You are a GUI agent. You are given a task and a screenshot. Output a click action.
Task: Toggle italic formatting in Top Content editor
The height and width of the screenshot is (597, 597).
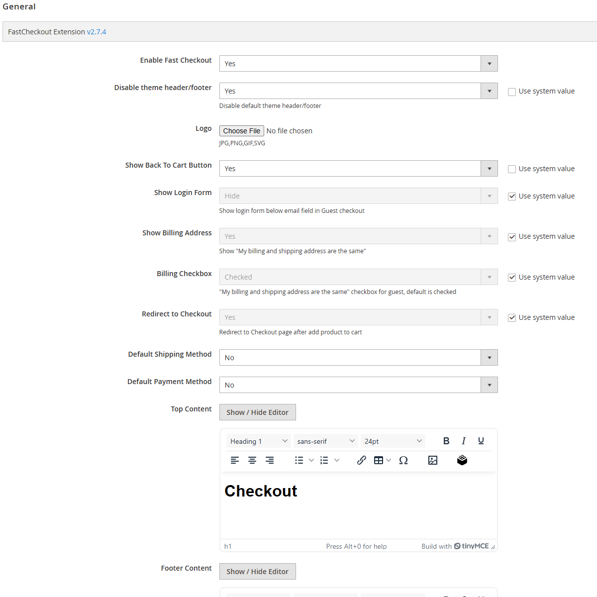[464, 441]
